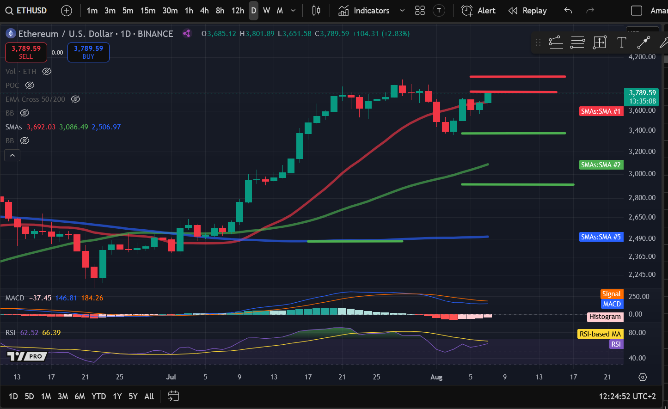Toggle visibility of the BB indicator below SMAs
The height and width of the screenshot is (409, 668).
[25, 140]
